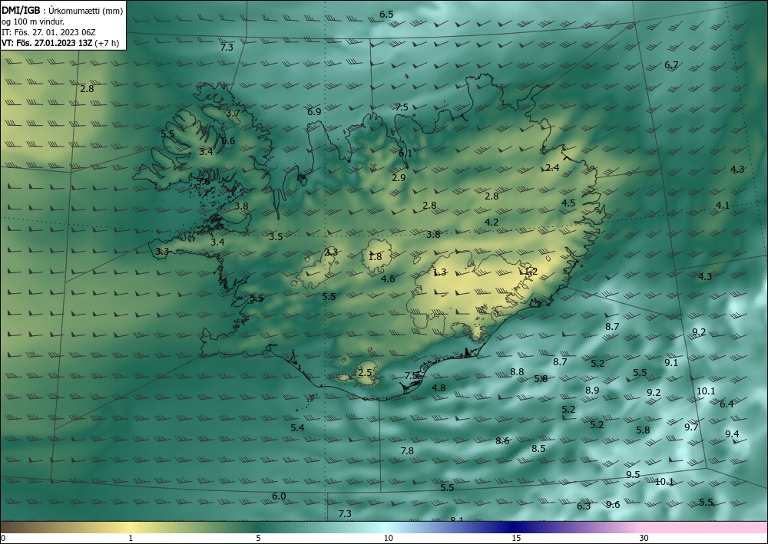Click the '4.8' value off the south coast
The height and width of the screenshot is (544, 768).
click(x=439, y=387)
